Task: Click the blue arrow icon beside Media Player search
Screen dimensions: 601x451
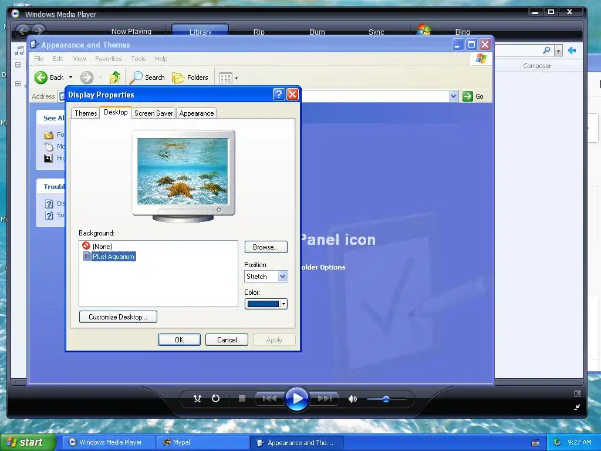Action: (572, 51)
